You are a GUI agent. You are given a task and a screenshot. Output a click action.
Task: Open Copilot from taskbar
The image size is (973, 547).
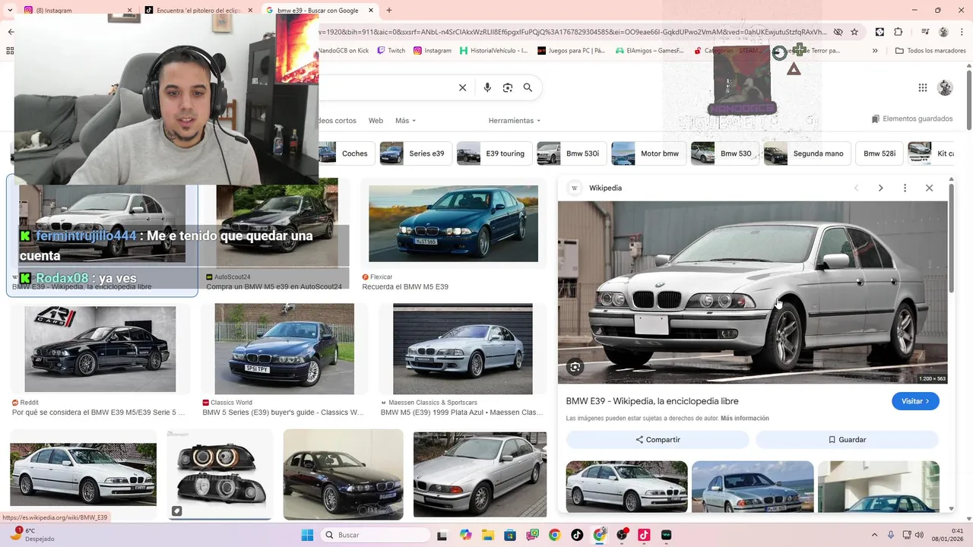coord(466,535)
